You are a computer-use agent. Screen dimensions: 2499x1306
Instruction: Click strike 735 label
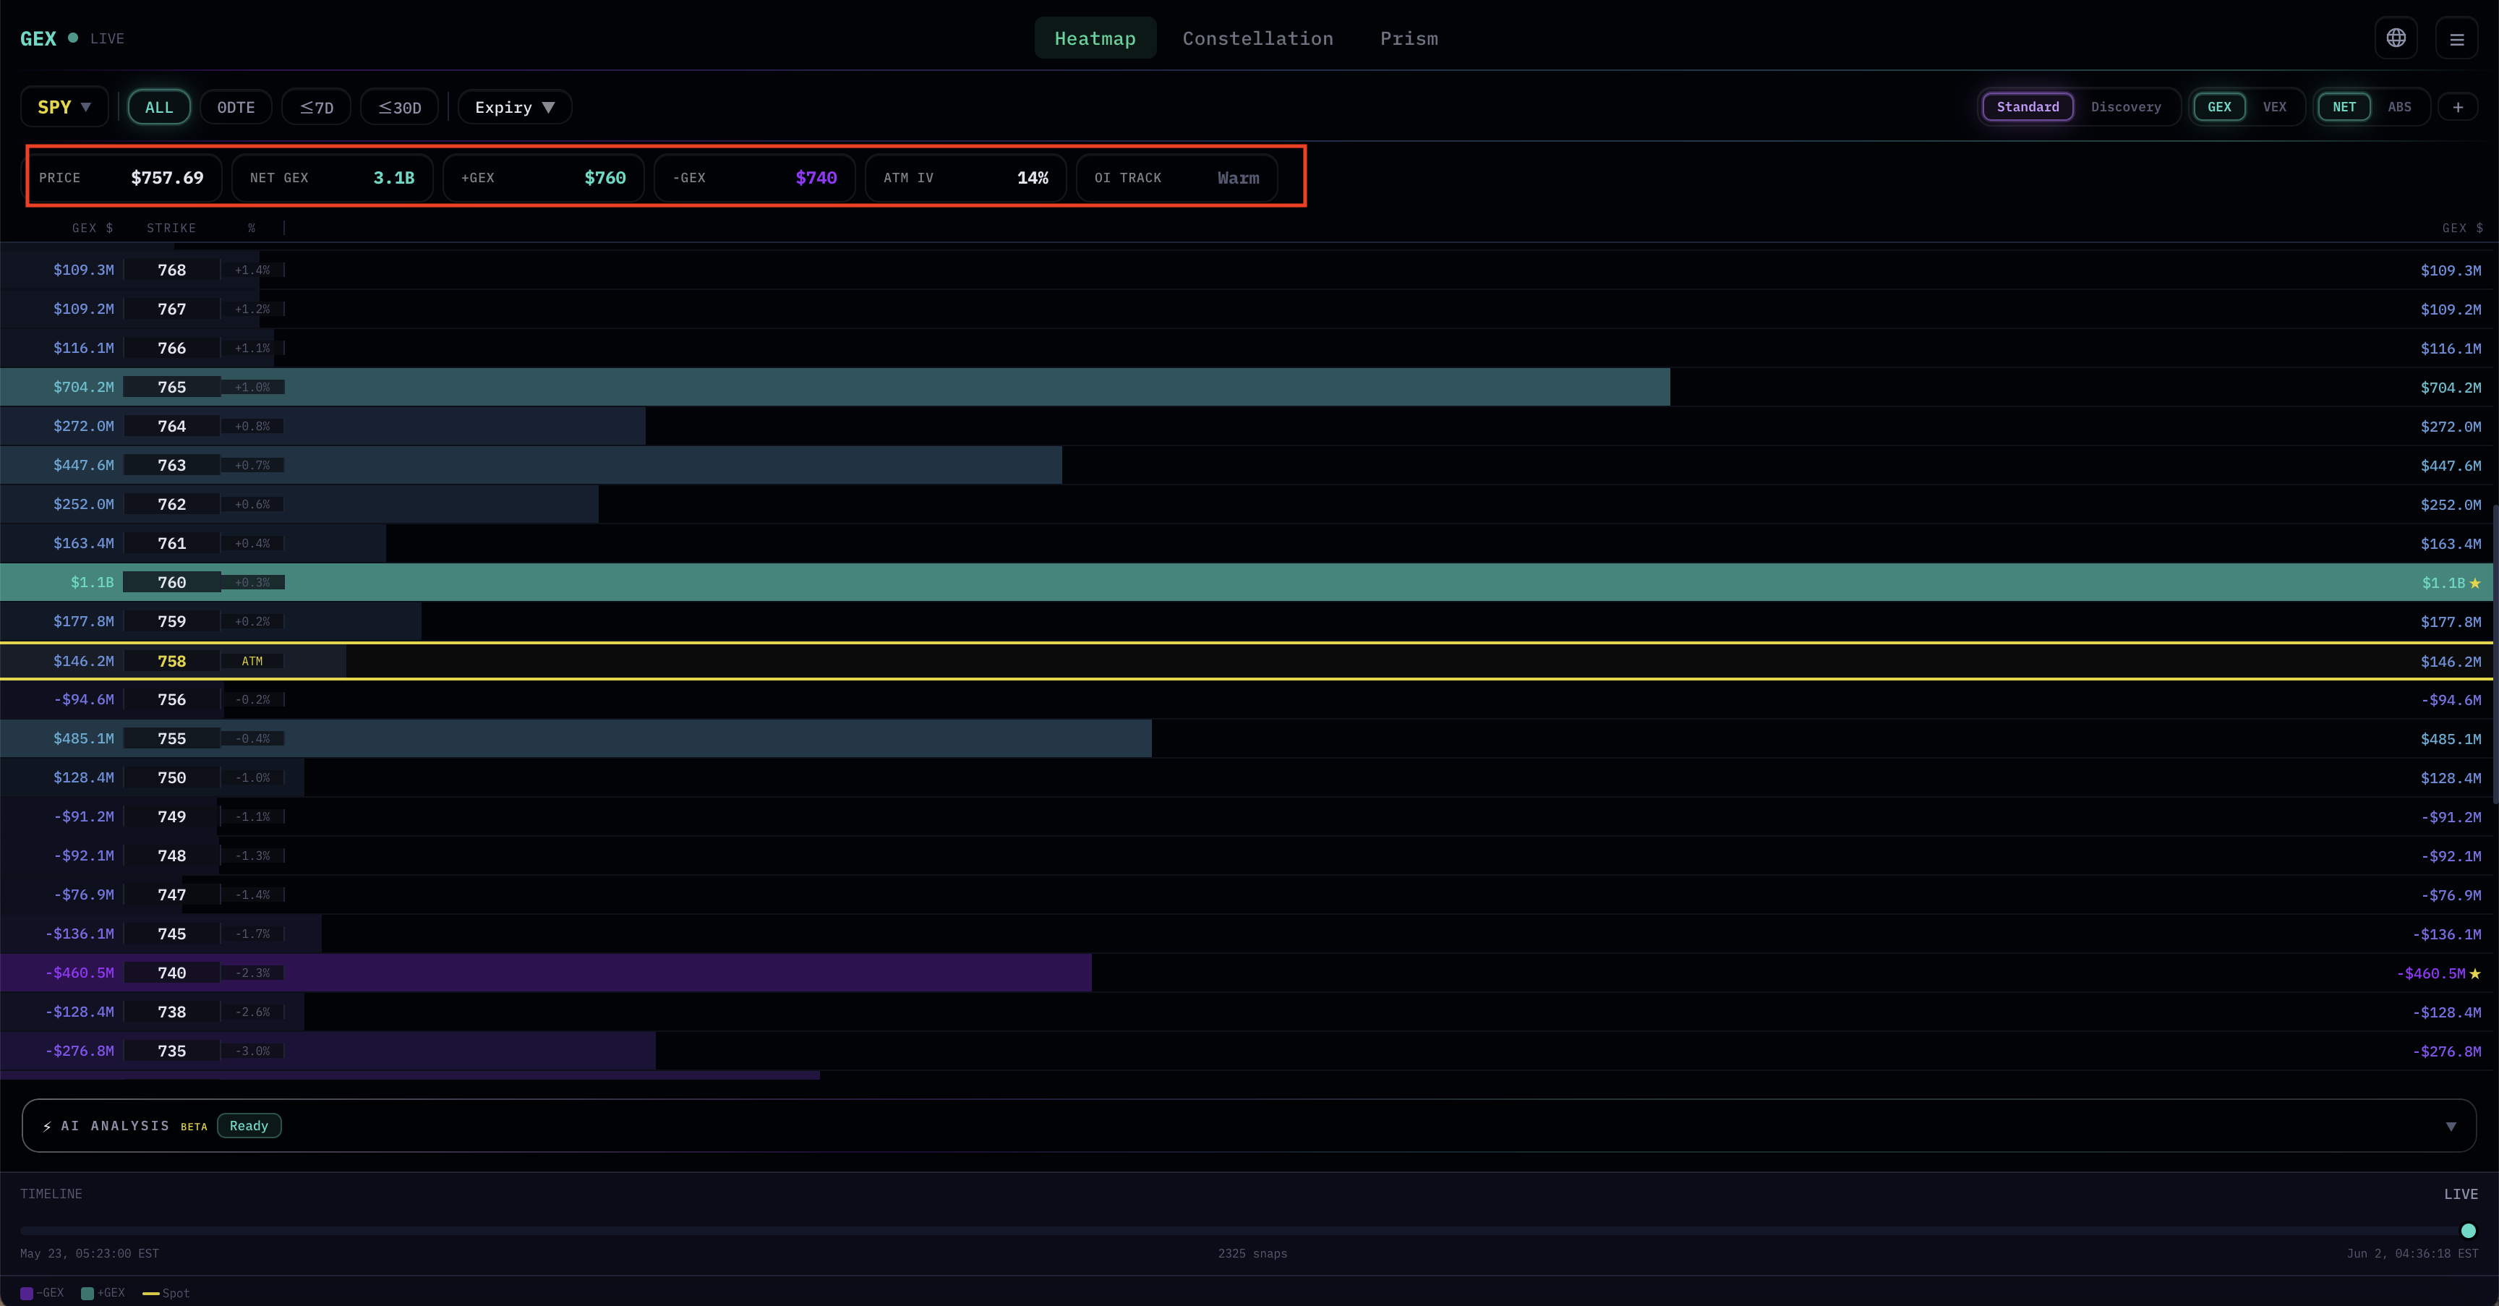click(171, 1051)
